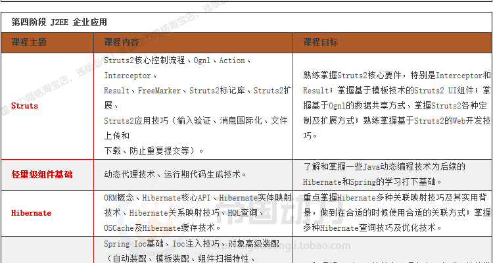Image resolution: width=493 pixels, height=263 pixels.
Task: Click the line 'Struts2核心控制流程、Ognl、Action、'
Action: click(x=177, y=60)
